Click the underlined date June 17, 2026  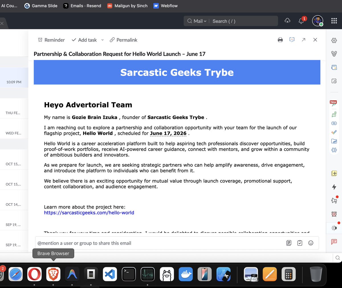click(168, 133)
